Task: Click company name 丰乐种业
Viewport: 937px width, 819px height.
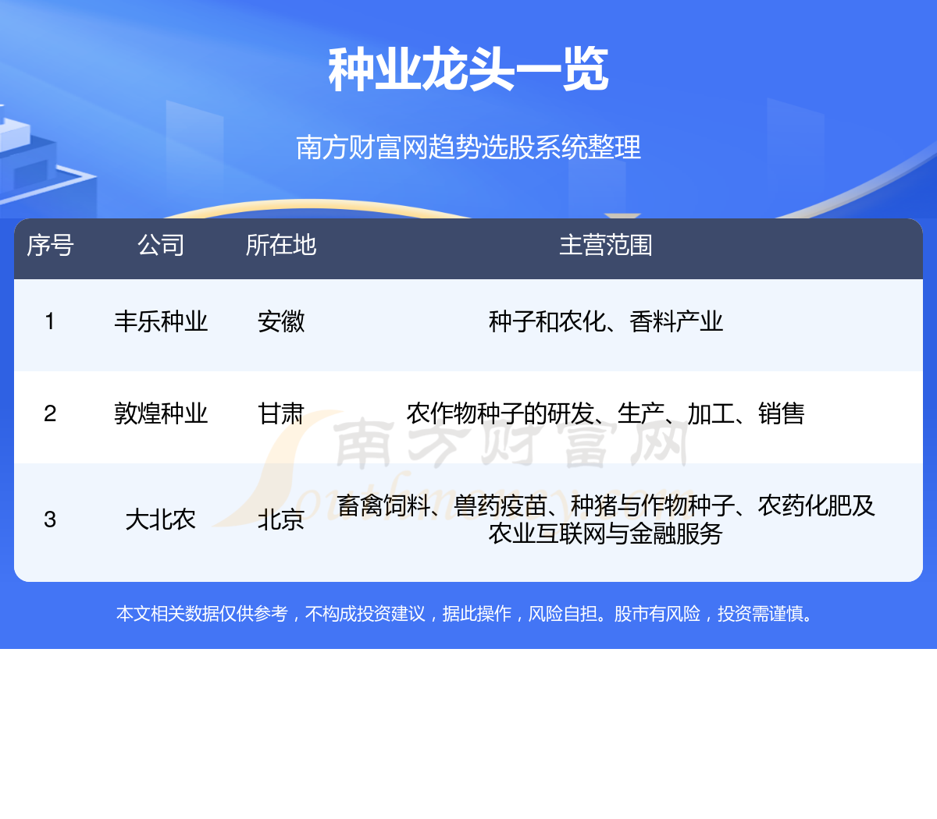Action: (x=161, y=321)
